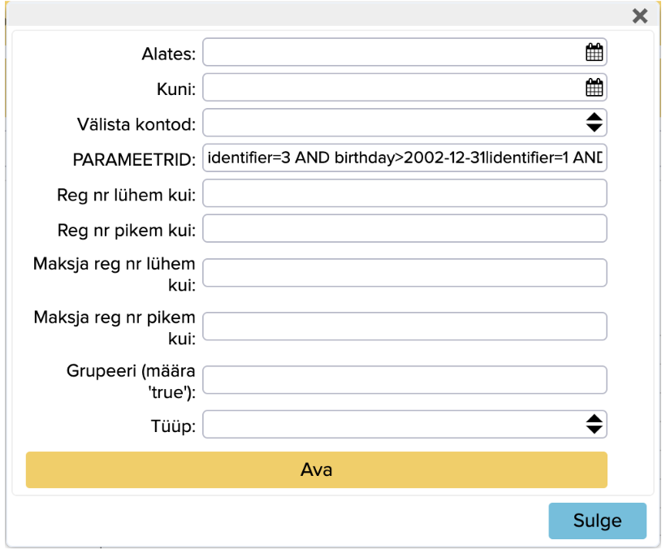Click the Maksja reg nr lühem kui field
Screen dimensions: 666x549
tap(404, 273)
